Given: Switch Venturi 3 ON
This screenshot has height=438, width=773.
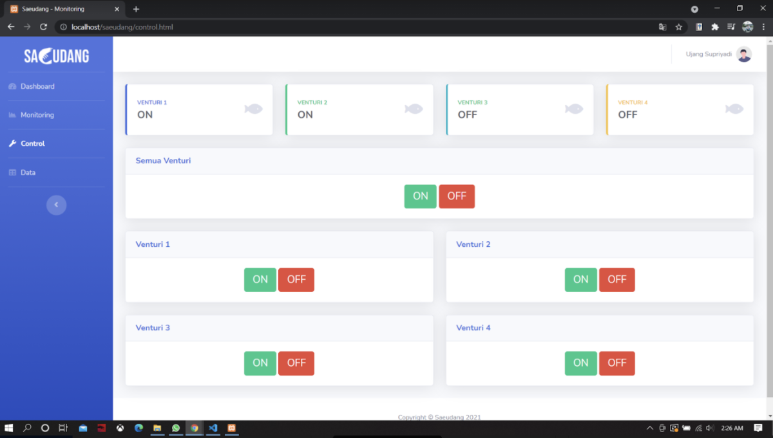Looking at the screenshot, I should click(260, 363).
